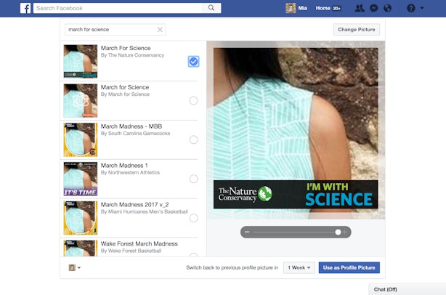Click the Nature Conservancy frame thumbnail
The width and height of the screenshot is (446, 295).
(x=81, y=61)
